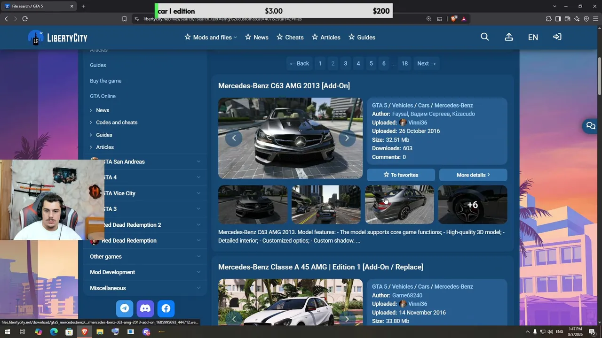This screenshot has width=602, height=338.
Task: Go back to the previous results page
Action: coord(300,63)
